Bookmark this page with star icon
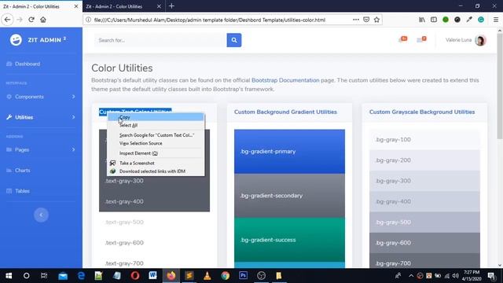The height and width of the screenshot is (283, 503). [376, 20]
